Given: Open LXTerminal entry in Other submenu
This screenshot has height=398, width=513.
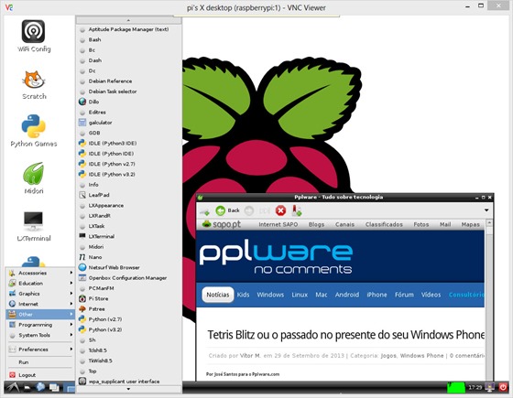Looking at the screenshot, I should 128,236.
